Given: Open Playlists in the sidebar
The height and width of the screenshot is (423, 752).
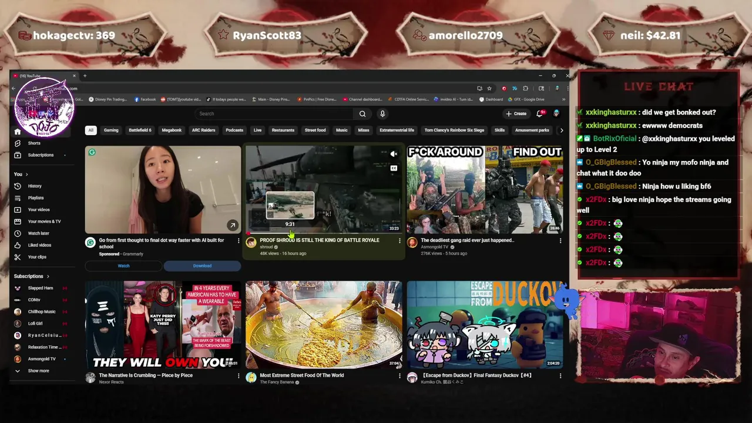Looking at the screenshot, I should click(x=35, y=198).
